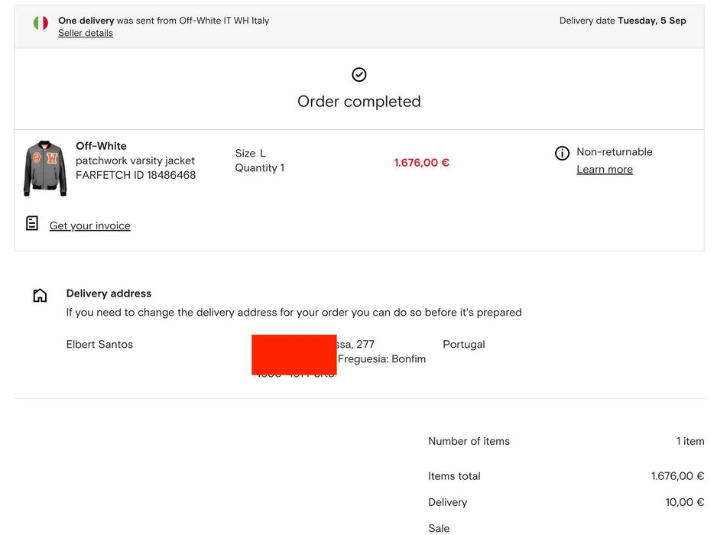
Task: Click the Order completed heading
Action: click(359, 102)
